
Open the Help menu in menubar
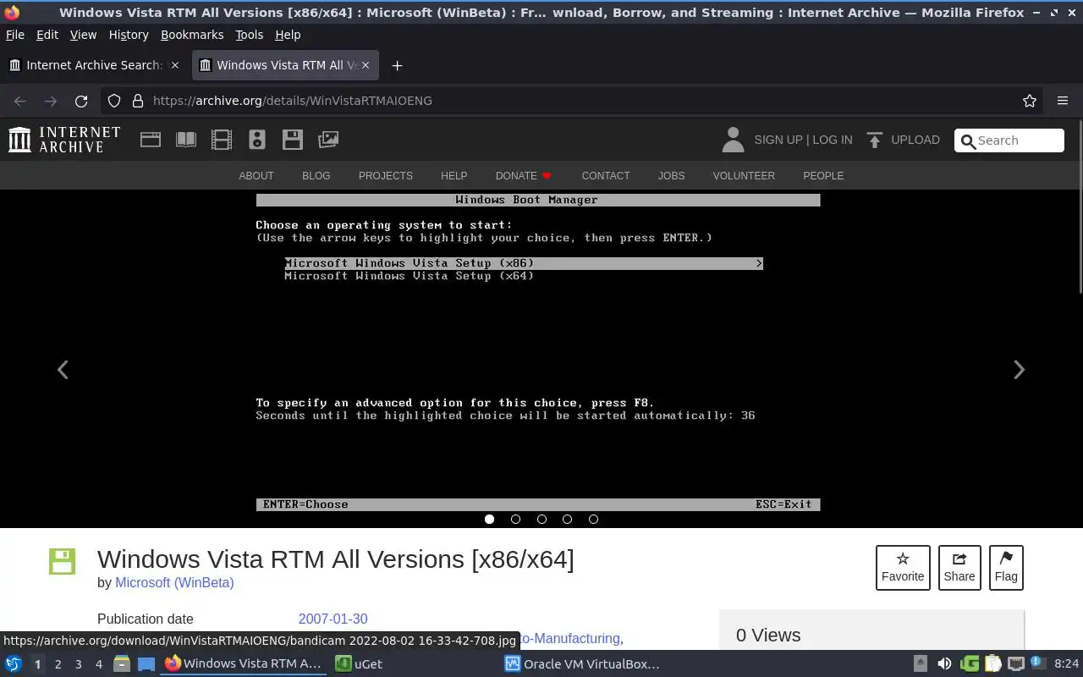(288, 35)
